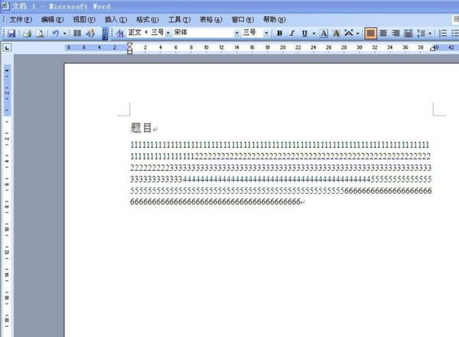
Task: Open the 格式(O) menu
Action: [x=147, y=20]
